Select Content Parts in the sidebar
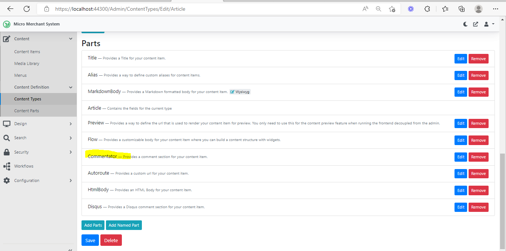Image resolution: width=506 pixels, height=251 pixels. pyautogui.click(x=26, y=110)
